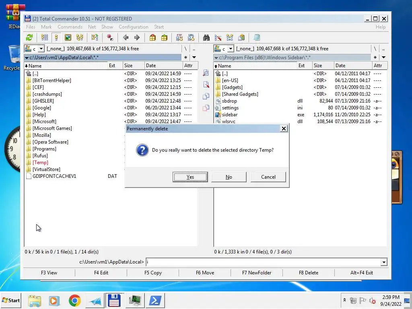Open the Configuration menu
This screenshot has width=412, height=309.
coord(134,27)
